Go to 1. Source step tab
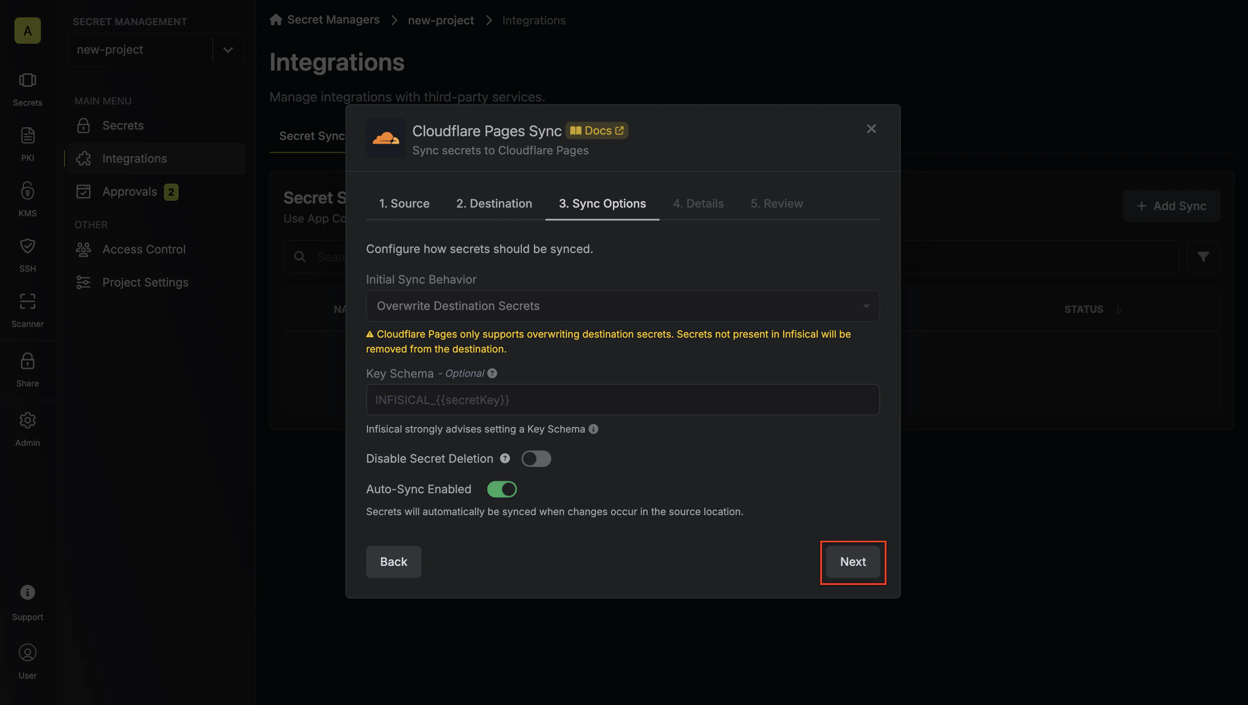Screen dimensions: 1248x705 [x=404, y=203]
